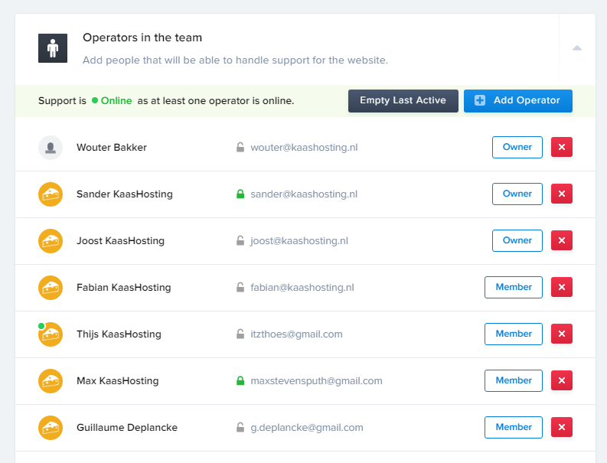Click Wouter Bakker's gray avatar icon
The width and height of the screenshot is (607, 463).
click(51, 148)
